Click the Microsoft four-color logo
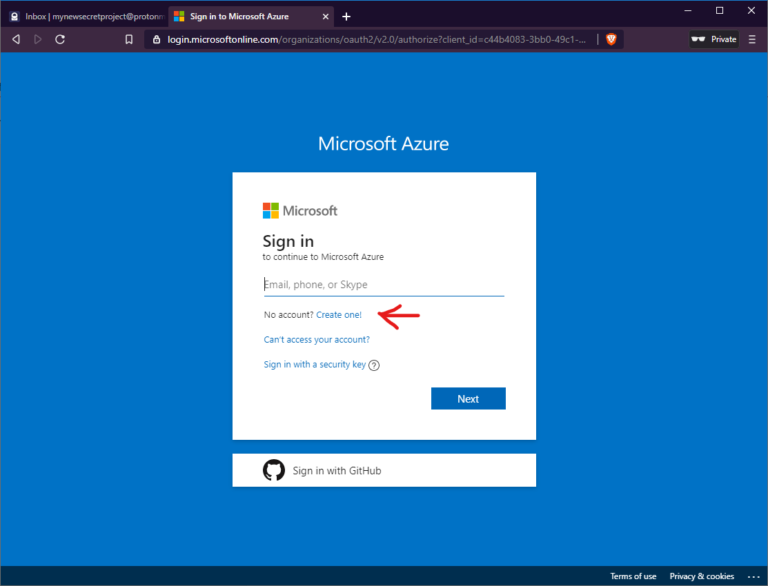Viewport: 768px width, 586px height. (x=271, y=210)
